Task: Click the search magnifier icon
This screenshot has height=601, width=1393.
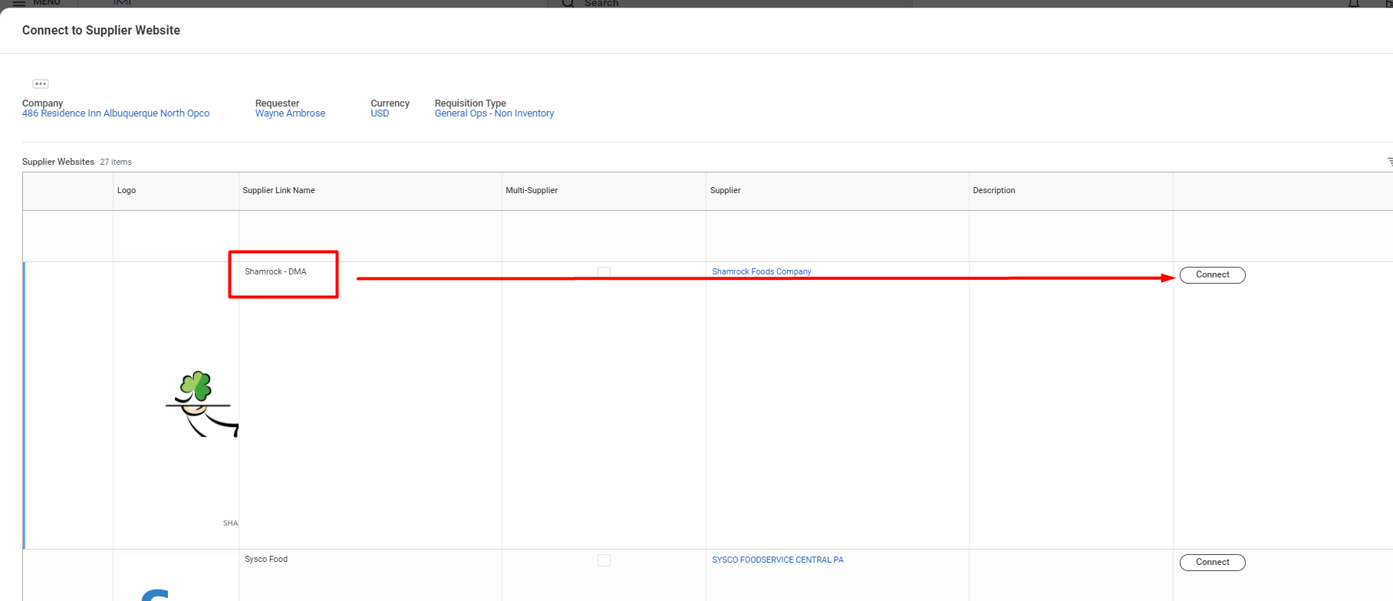Action: (x=568, y=3)
